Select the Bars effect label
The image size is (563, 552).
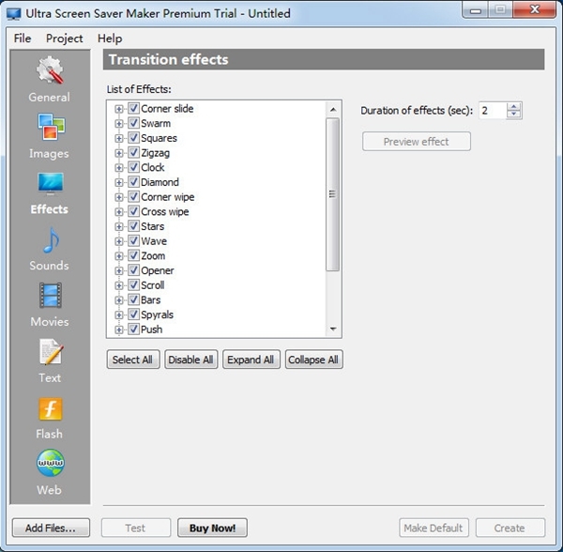click(x=150, y=299)
